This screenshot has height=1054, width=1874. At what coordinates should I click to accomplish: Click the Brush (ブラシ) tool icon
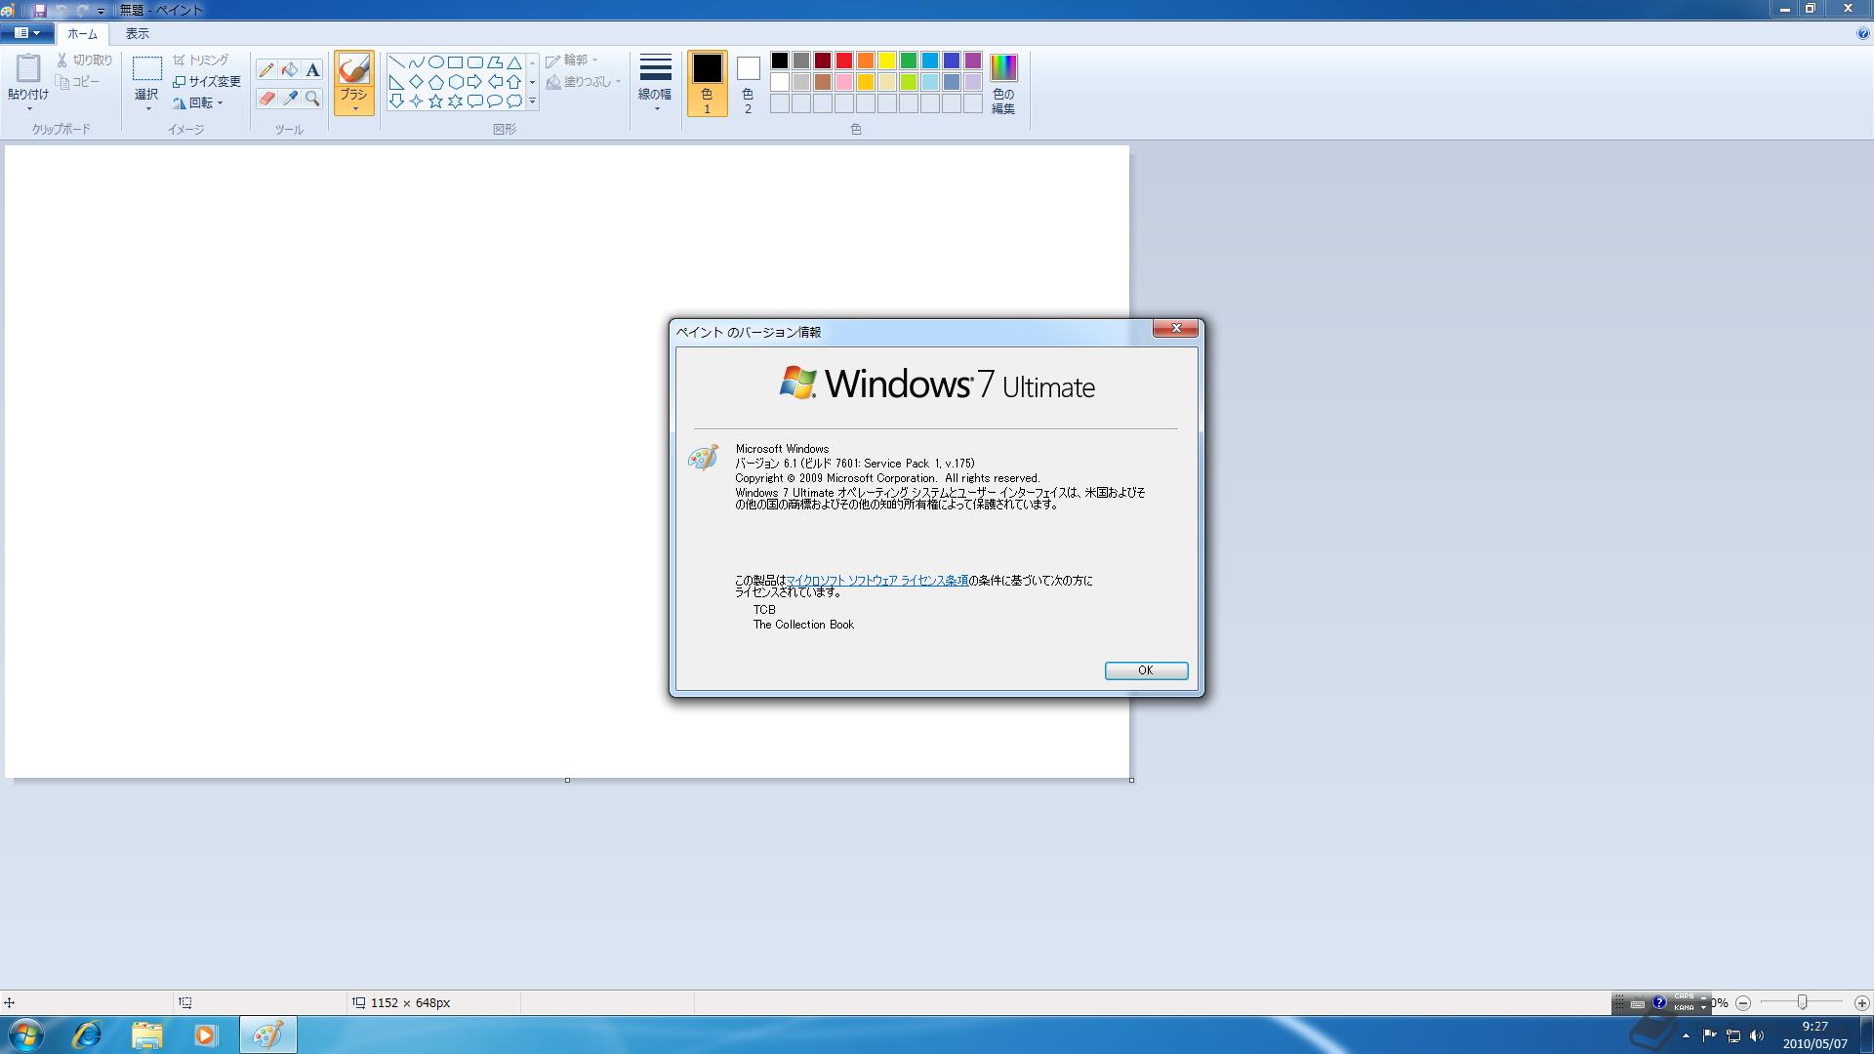(x=354, y=68)
